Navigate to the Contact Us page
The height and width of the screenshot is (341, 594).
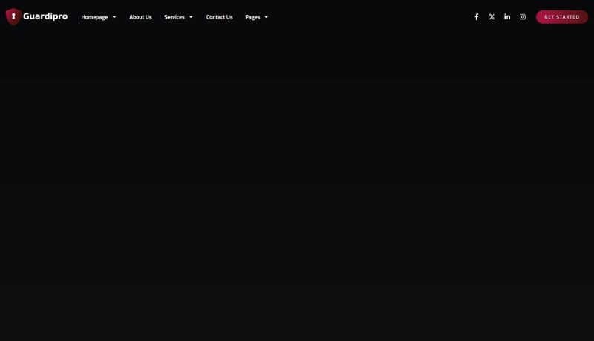(x=219, y=17)
